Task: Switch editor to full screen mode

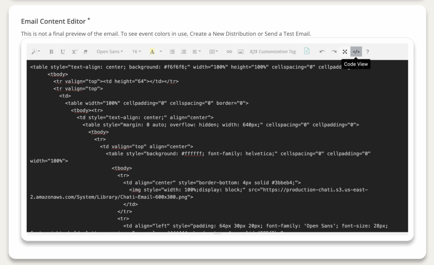Action: pos(345,52)
